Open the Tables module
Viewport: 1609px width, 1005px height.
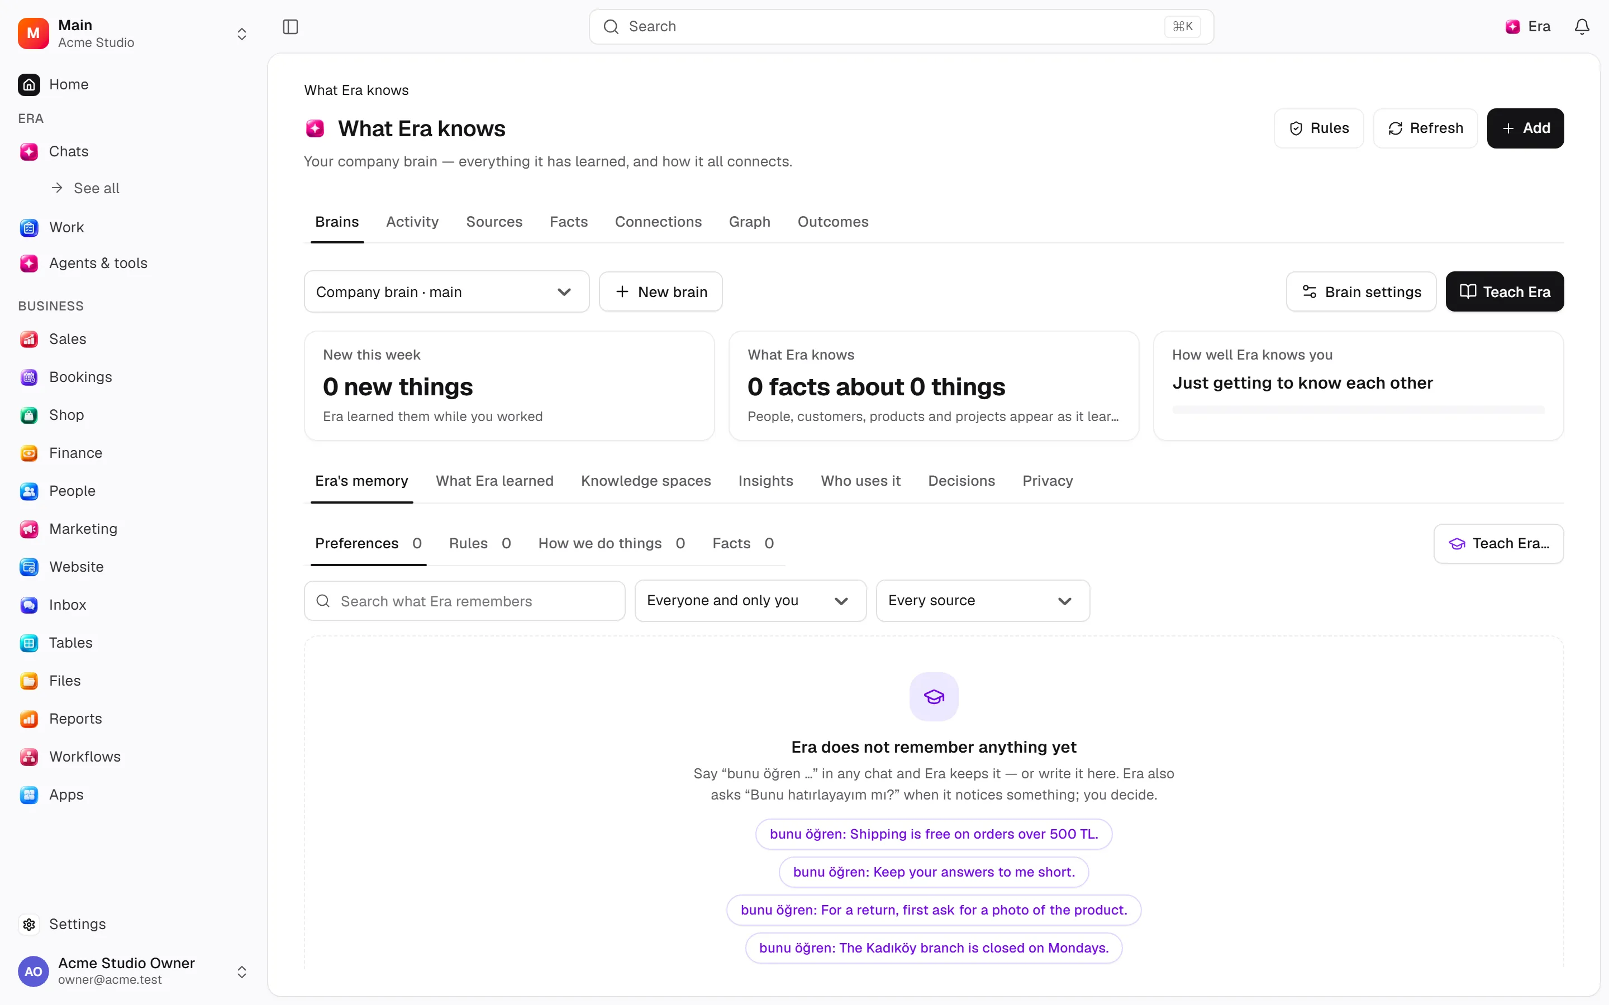(x=133, y=642)
